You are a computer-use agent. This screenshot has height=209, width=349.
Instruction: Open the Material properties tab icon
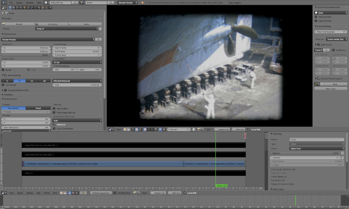tap(39, 7)
